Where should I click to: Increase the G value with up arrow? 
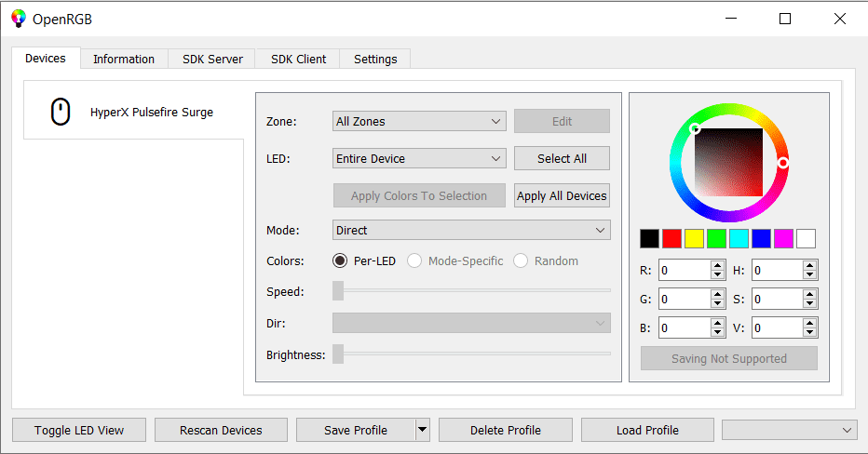[x=718, y=294]
